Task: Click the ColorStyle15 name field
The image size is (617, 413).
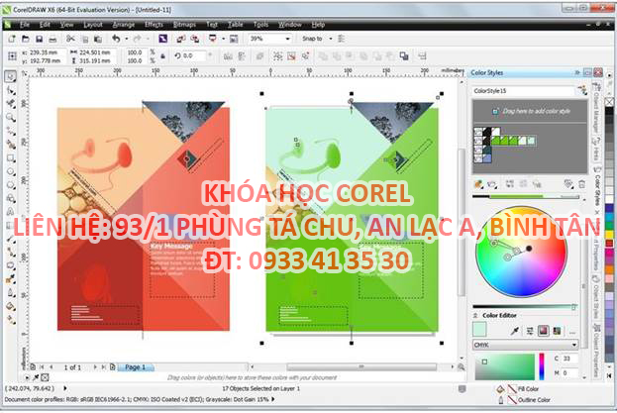Action: pyautogui.click(x=523, y=91)
